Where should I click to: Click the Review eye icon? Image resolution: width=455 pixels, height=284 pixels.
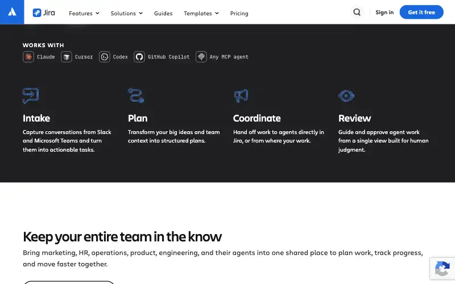346,96
